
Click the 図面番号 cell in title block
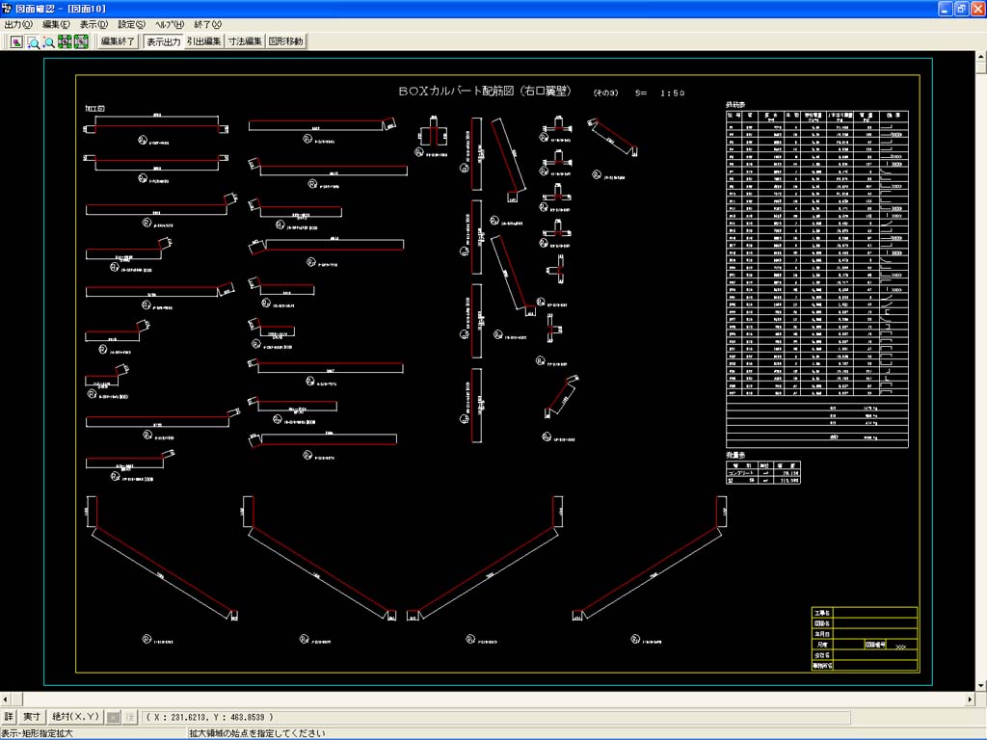[875, 645]
